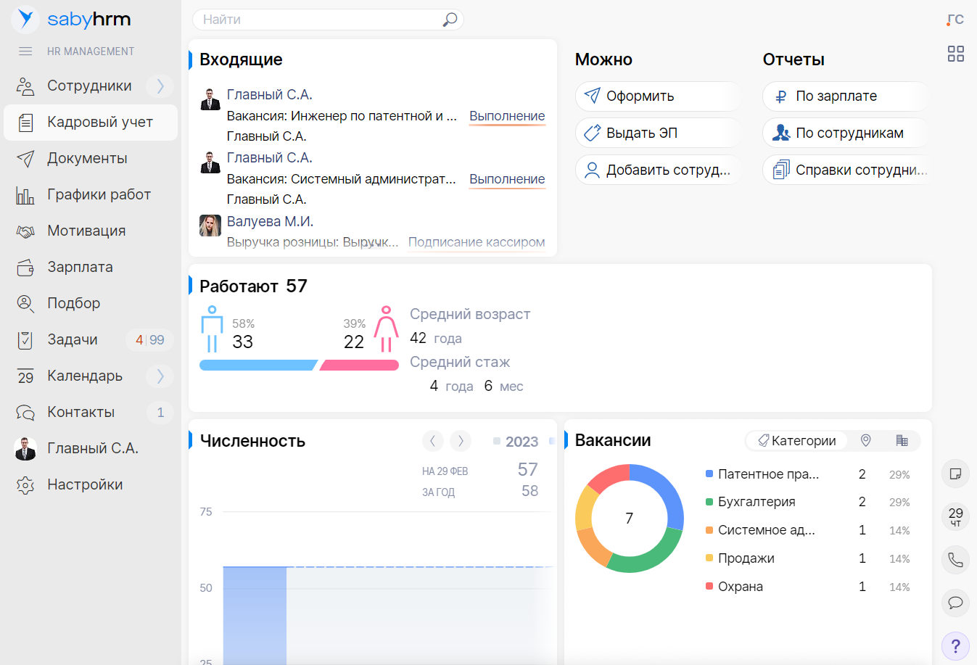Toggle the Категории filter in Вакансии widget
The image size is (977, 665).
(x=795, y=440)
